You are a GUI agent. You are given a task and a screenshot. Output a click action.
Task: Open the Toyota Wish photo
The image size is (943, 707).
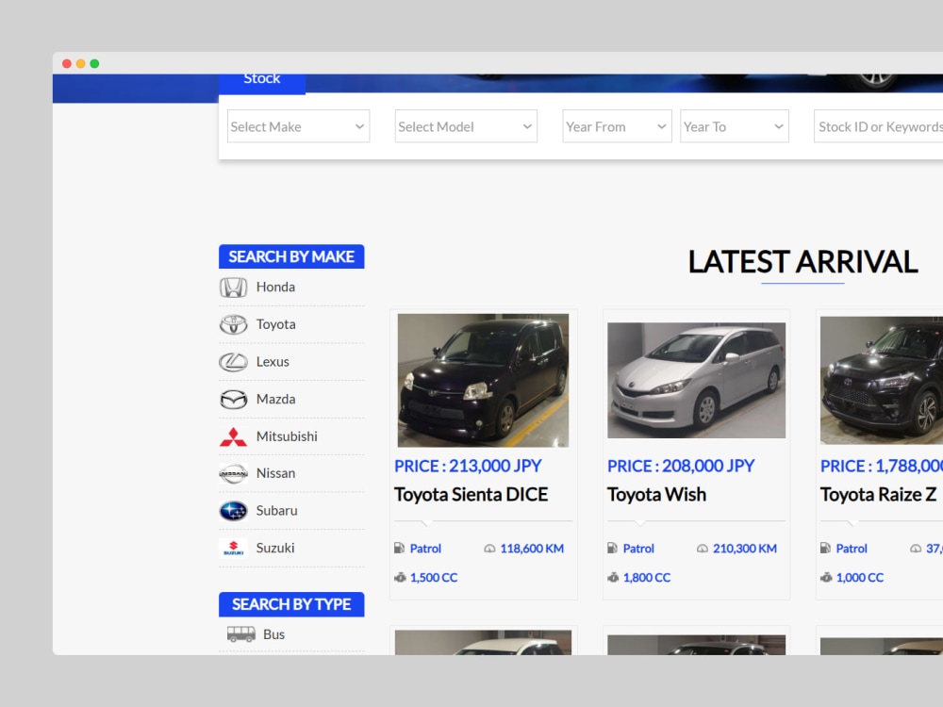(697, 380)
